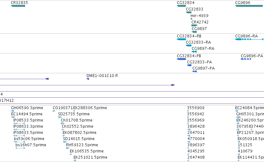Open EST label starting EK114431
This screenshot has width=264, height=162.
tap(251, 157)
